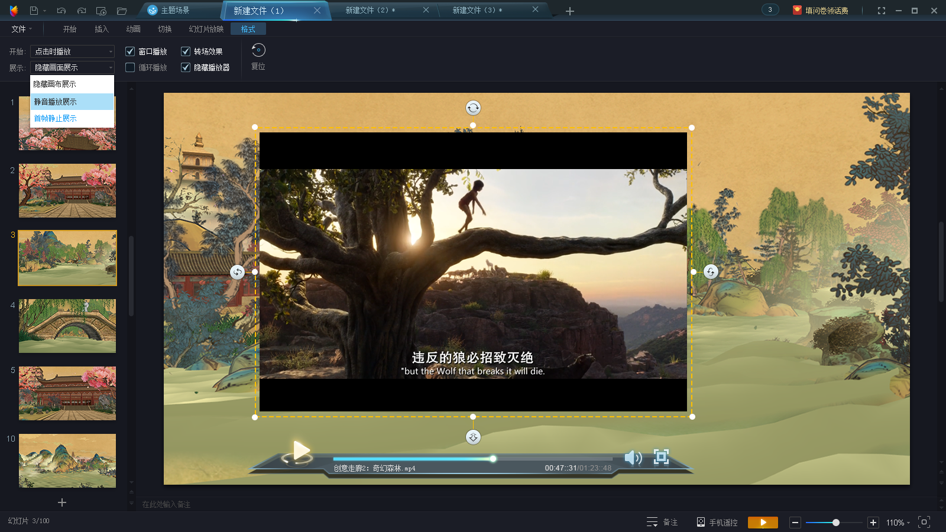Select 隐藏画布展示 option
The image size is (946, 532).
click(72, 85)
